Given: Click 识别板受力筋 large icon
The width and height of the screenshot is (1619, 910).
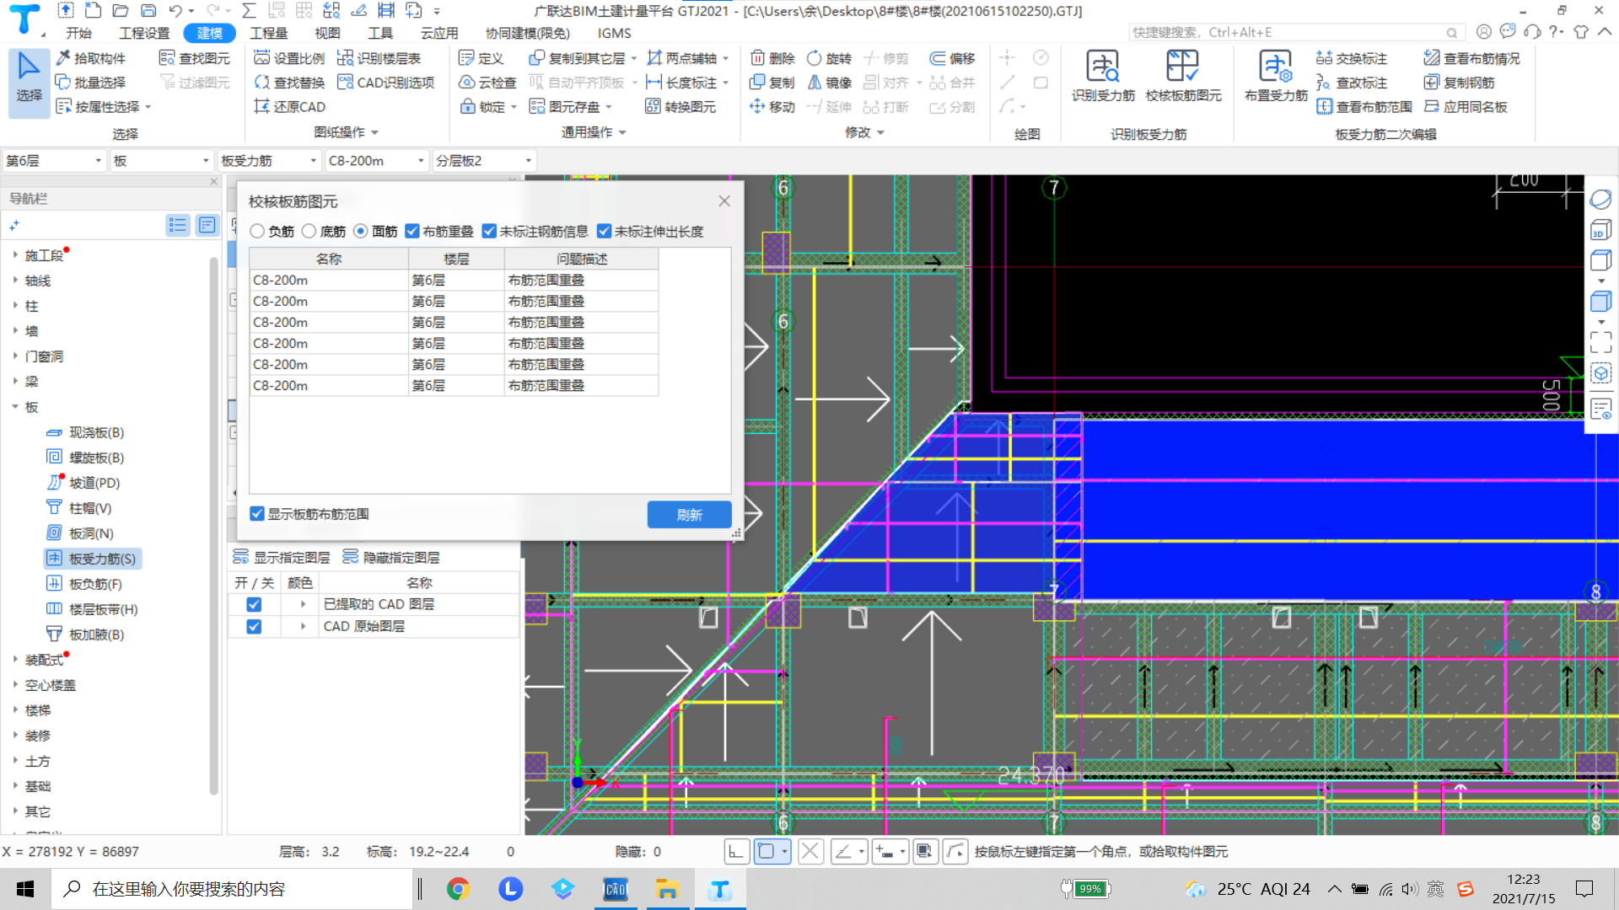Looking at the screenshot, I should tap(1103, 76).
